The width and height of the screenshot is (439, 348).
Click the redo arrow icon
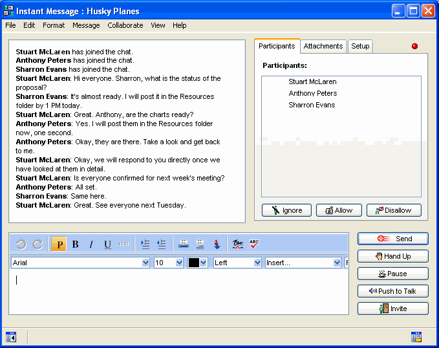click(x=37, y=245)
